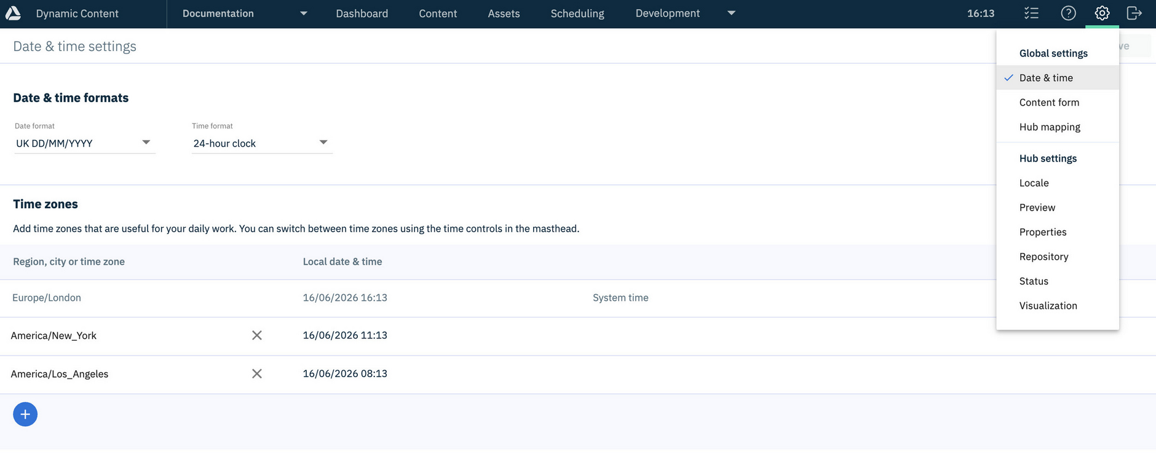Click the Dynamic Content title text
This screenshot has height=471, width=1156.
point(77,14)
